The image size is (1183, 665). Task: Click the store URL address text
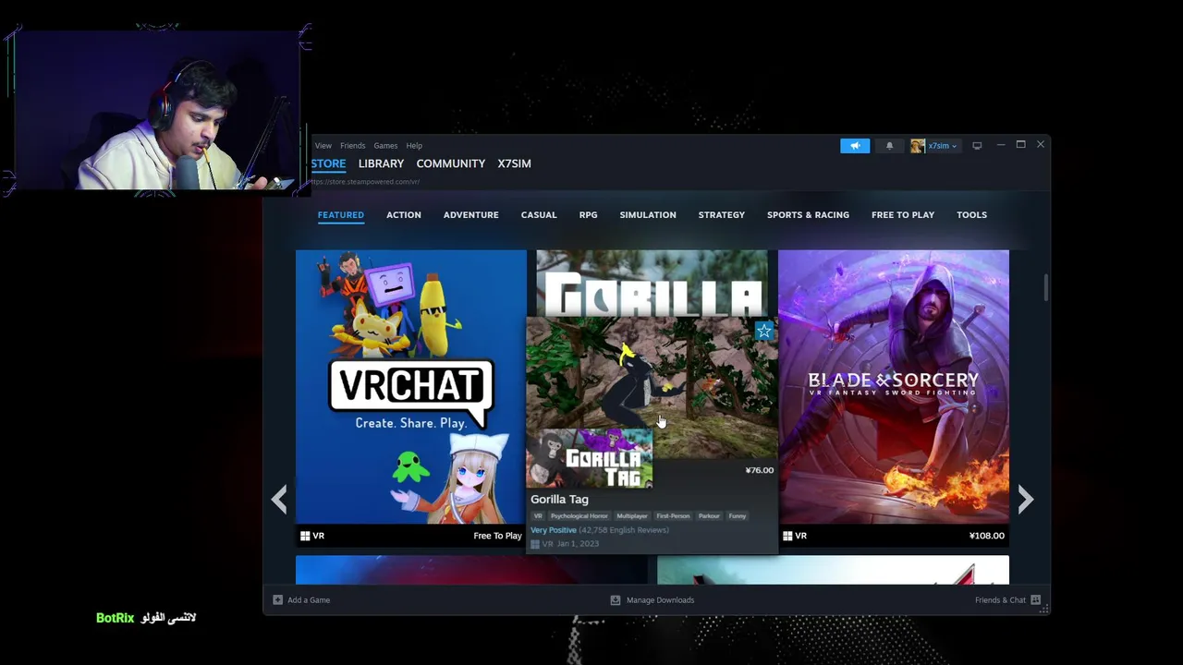point(365,182)
